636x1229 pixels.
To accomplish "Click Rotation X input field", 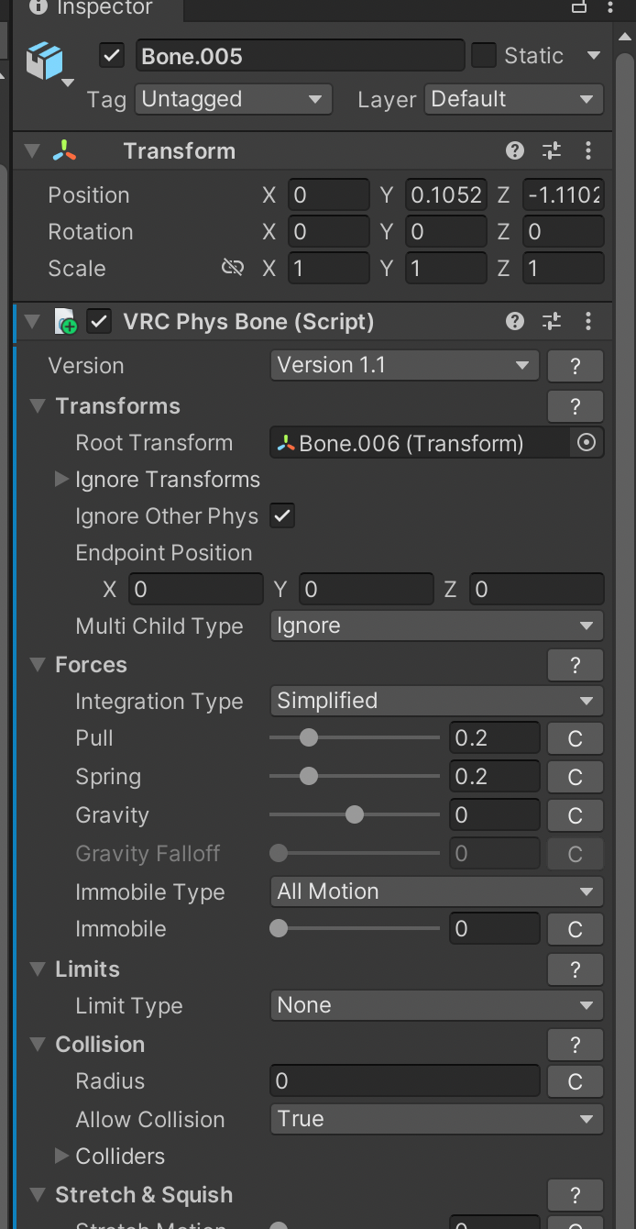I will (328, 231).
